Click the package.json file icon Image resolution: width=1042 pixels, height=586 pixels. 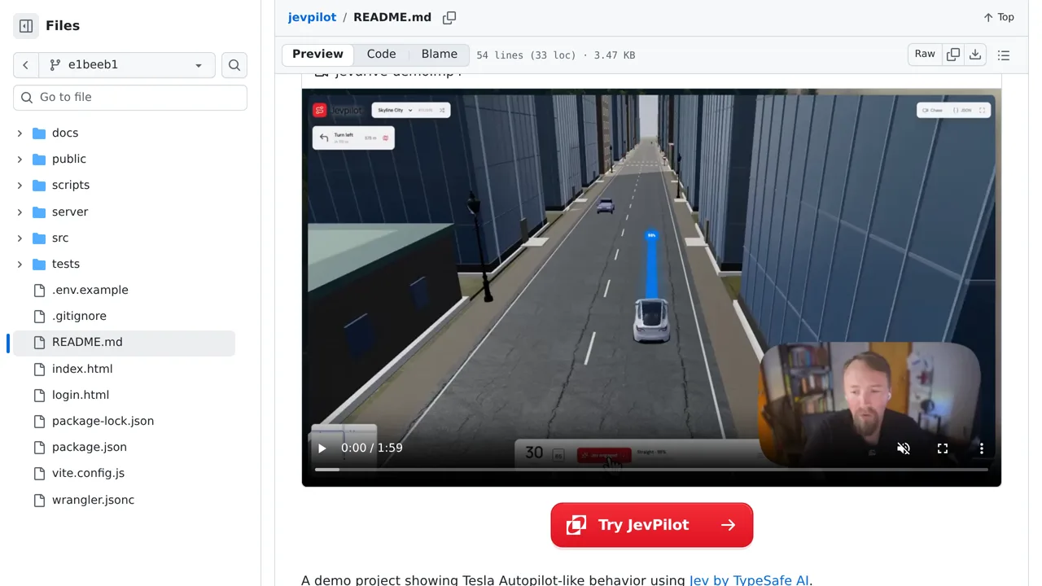point(39,447)
